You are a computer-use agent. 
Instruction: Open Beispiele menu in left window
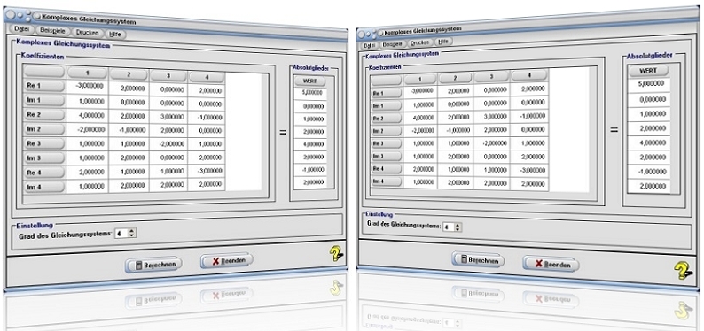coord(52,30)
